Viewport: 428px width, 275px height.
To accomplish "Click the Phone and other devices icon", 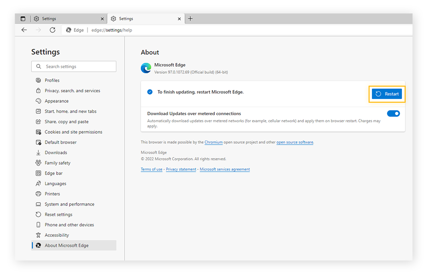I will tap(38, 225).
